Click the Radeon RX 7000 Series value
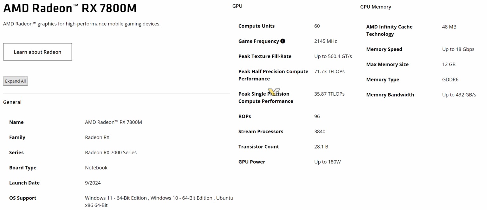The width and height of the screenshot is (487, 210). (x=111, y=152)
